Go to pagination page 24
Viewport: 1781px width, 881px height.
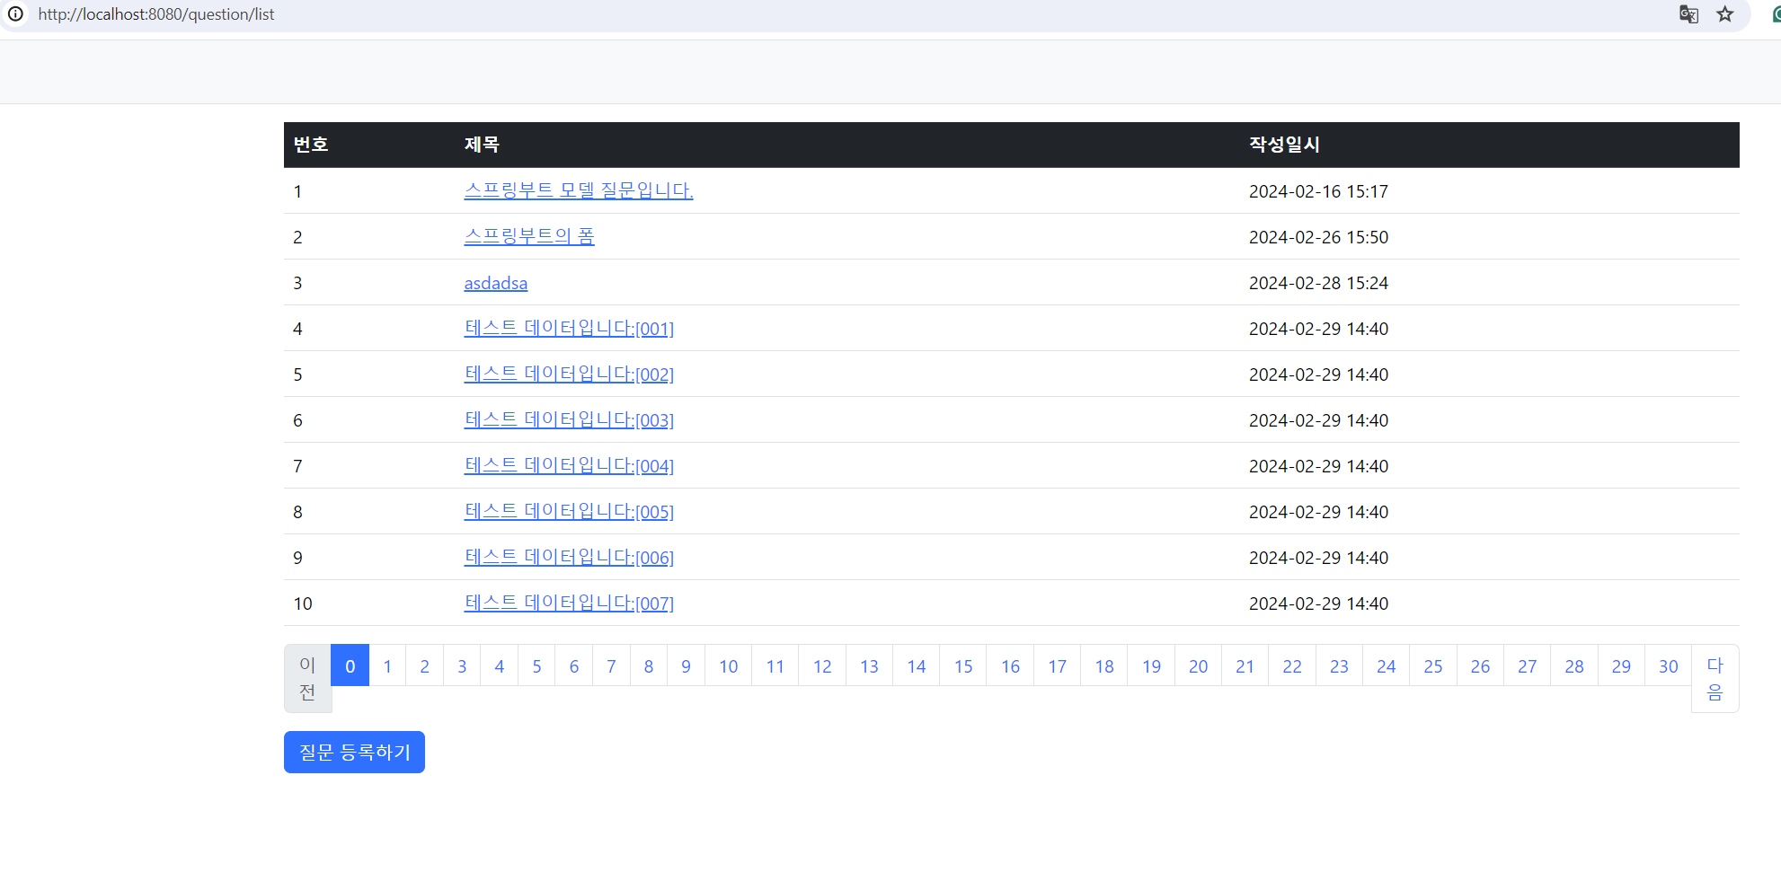(x=1386, y=665)
